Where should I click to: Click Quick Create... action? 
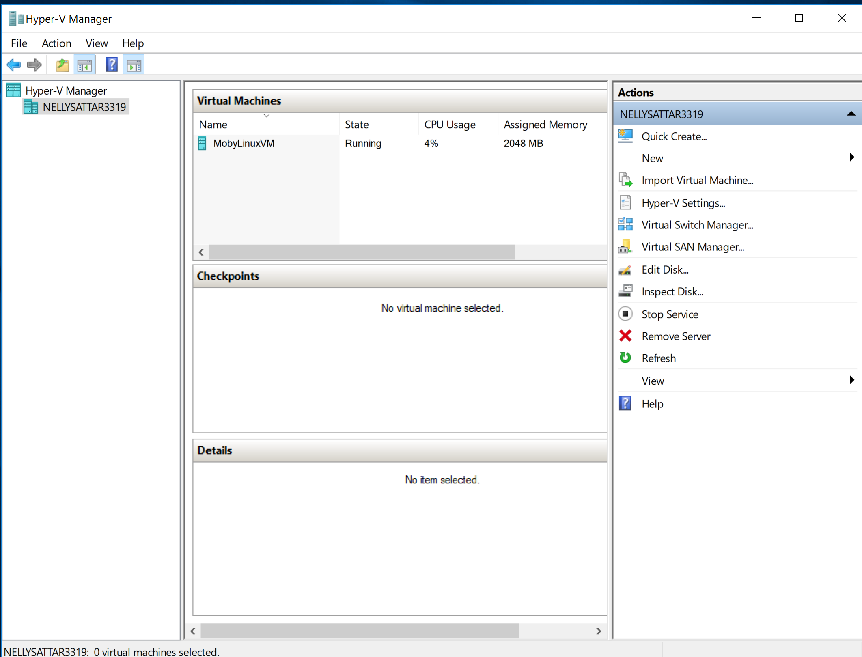(674, 136)
